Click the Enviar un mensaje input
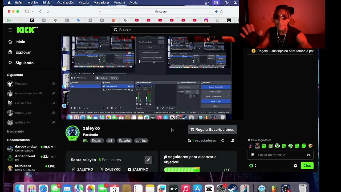Screen dimensions: 341x192 pyautogui.click(x=281, y=155)
